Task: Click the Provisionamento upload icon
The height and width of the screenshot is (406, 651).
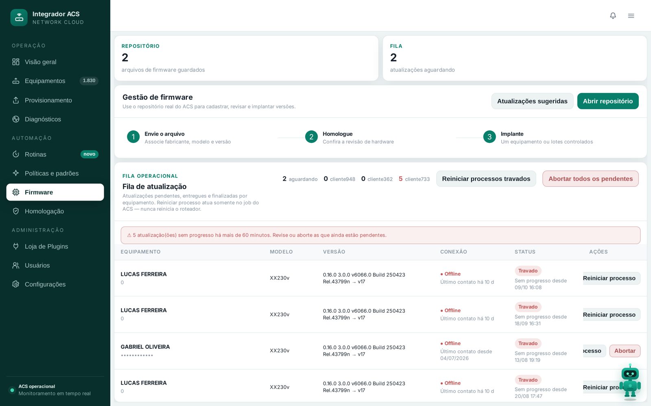Action: 16,100
